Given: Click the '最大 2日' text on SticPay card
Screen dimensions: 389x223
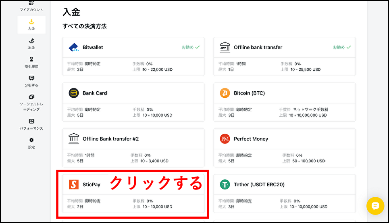Looking at the screenshot, I should pyautogui.click(x=75, y=207).
